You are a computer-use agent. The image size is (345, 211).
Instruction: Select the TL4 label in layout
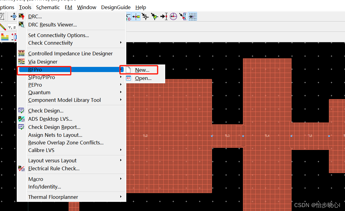pyautogui.click(x=267, y=136)
